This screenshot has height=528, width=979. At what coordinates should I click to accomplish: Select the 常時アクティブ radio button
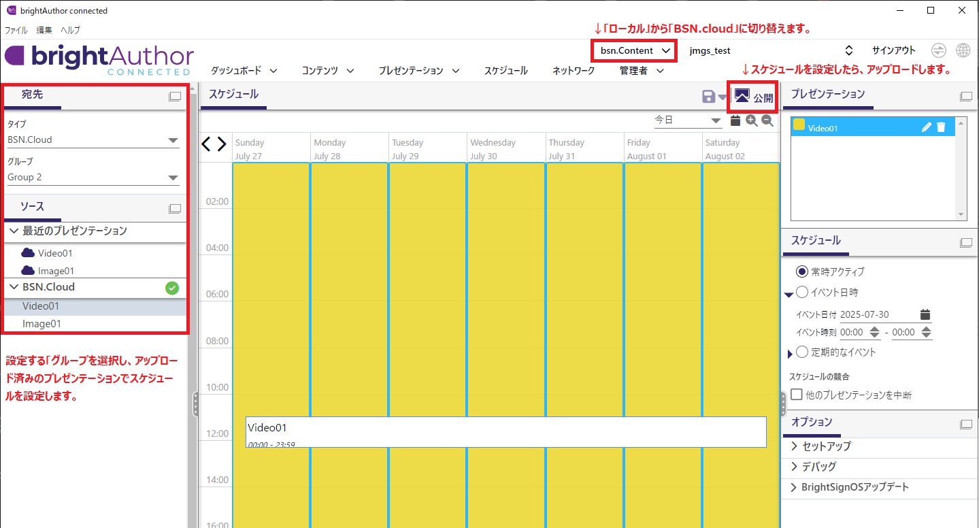(x=802, y=271)
